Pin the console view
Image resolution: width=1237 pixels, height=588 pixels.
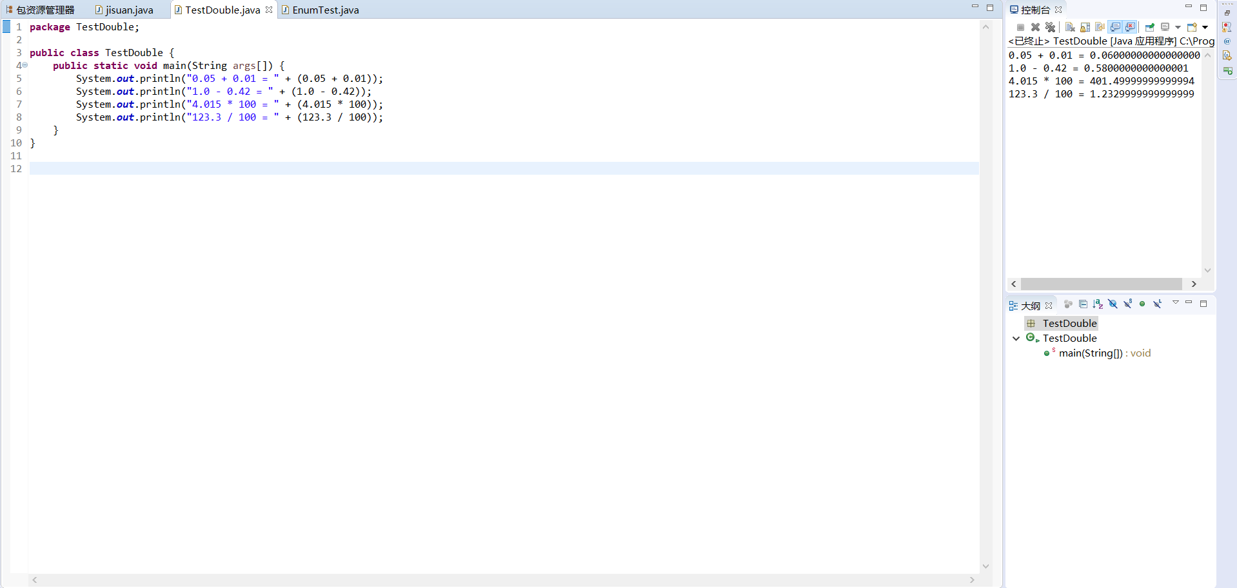pos(1149,27)
